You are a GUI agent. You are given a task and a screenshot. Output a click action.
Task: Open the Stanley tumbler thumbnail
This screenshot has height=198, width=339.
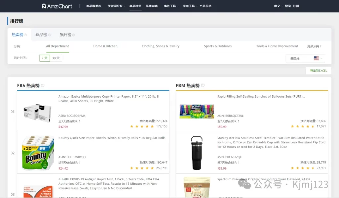click(x=197, y=153)
